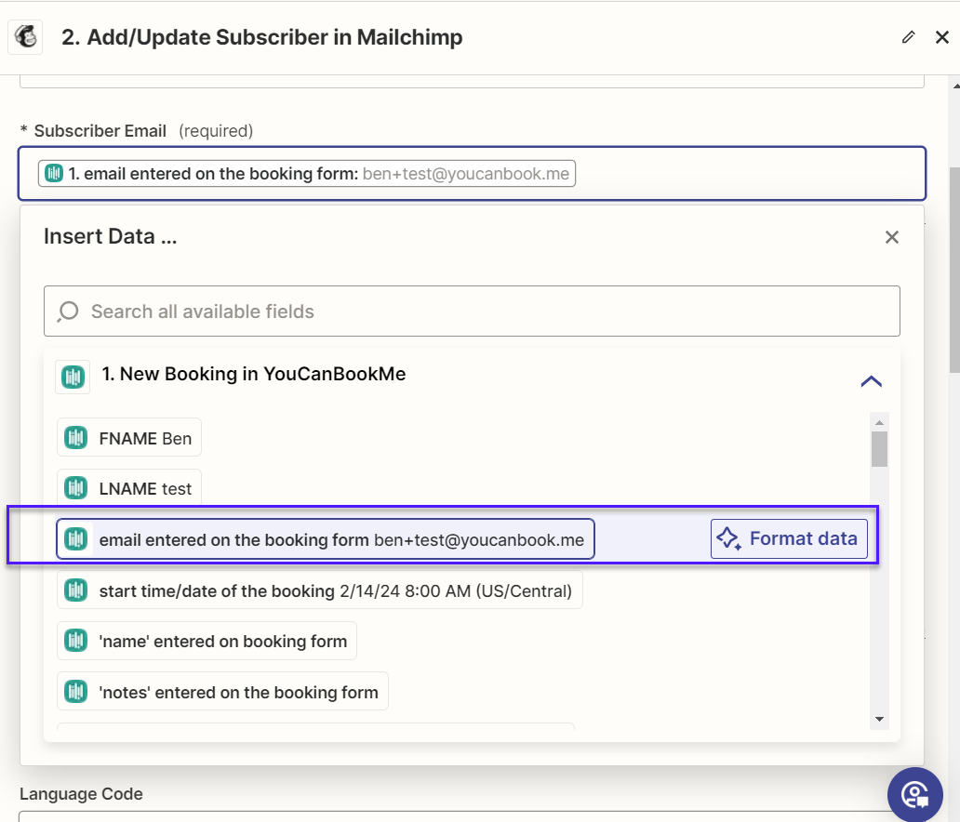Insert the FNAME Ben field

click(129, 438)
